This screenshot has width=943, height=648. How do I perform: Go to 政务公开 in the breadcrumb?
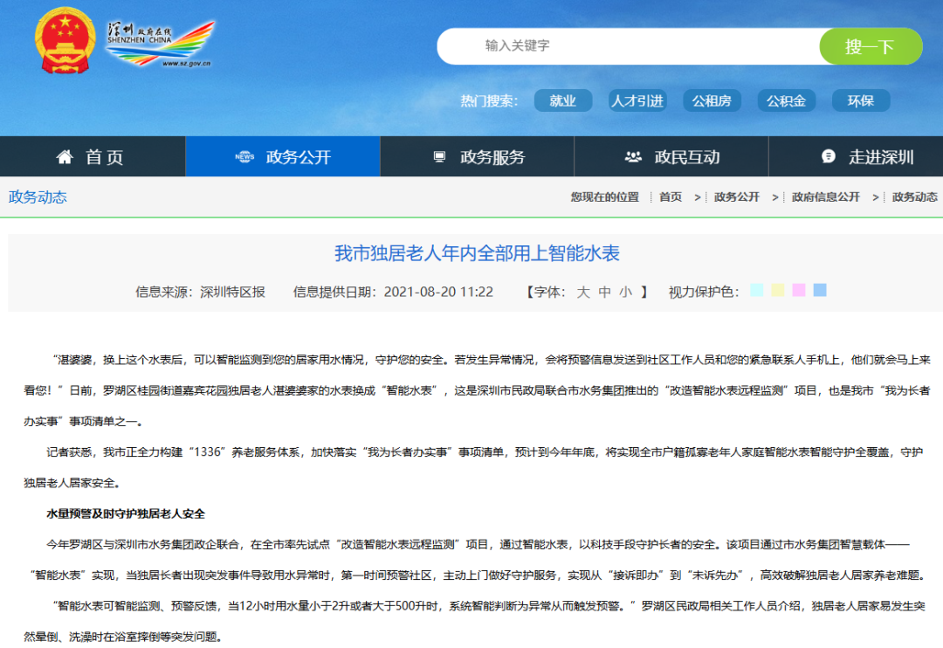pyautogui.click(x=737, y=196)
